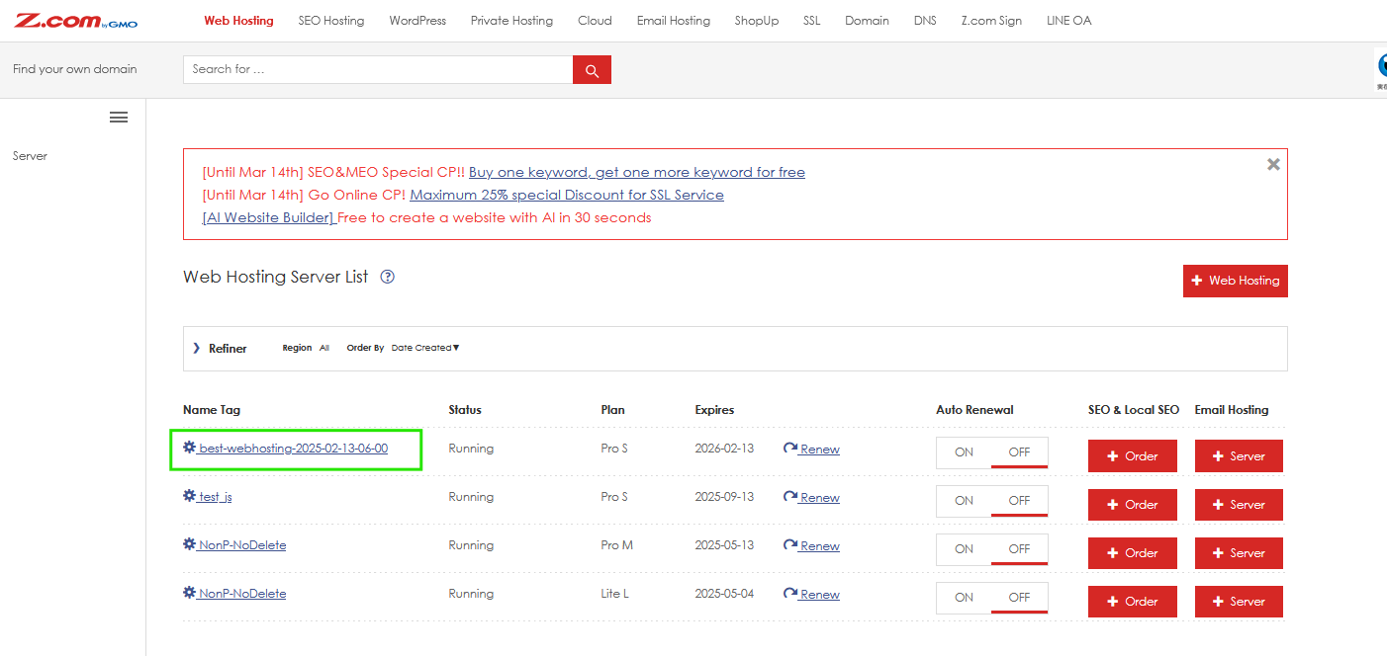Screen dimensions: 1387x656
Task: Click the gear icon in the Pro M row
Action: pyautogui.click(x=189, y=544)
